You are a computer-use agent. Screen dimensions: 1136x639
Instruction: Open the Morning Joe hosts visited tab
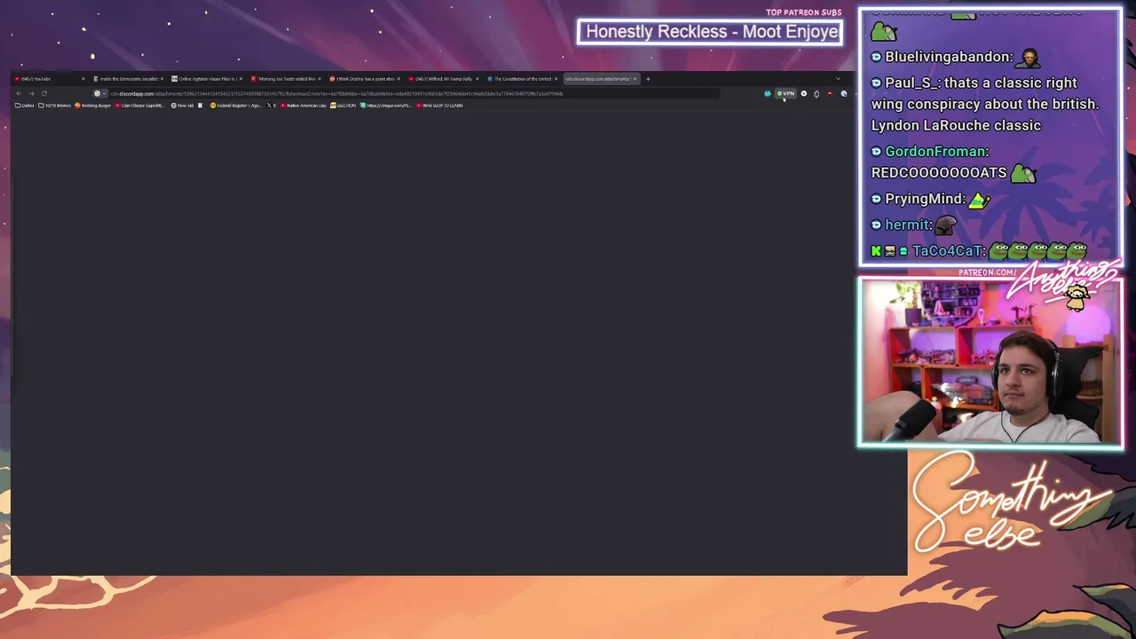coord(286,79)
